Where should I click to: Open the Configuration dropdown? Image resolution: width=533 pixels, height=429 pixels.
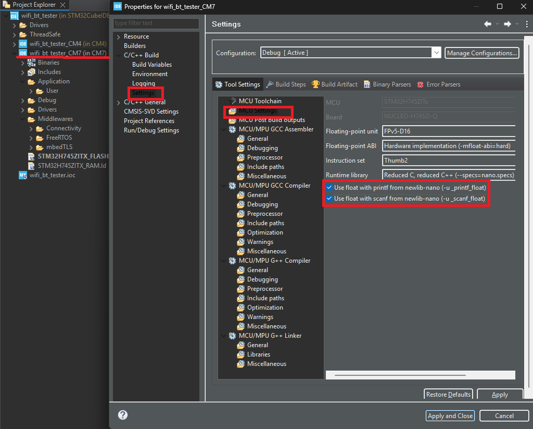(x=436, y=53)
